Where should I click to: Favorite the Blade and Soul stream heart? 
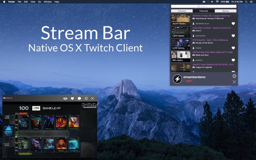click(x=233, y=60)
